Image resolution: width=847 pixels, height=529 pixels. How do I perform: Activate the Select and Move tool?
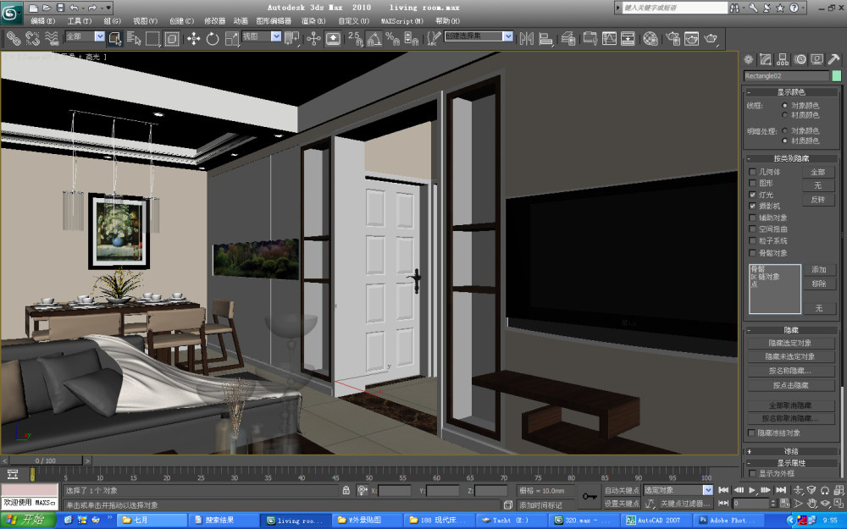pyautogui.click(x=193, y=38)
